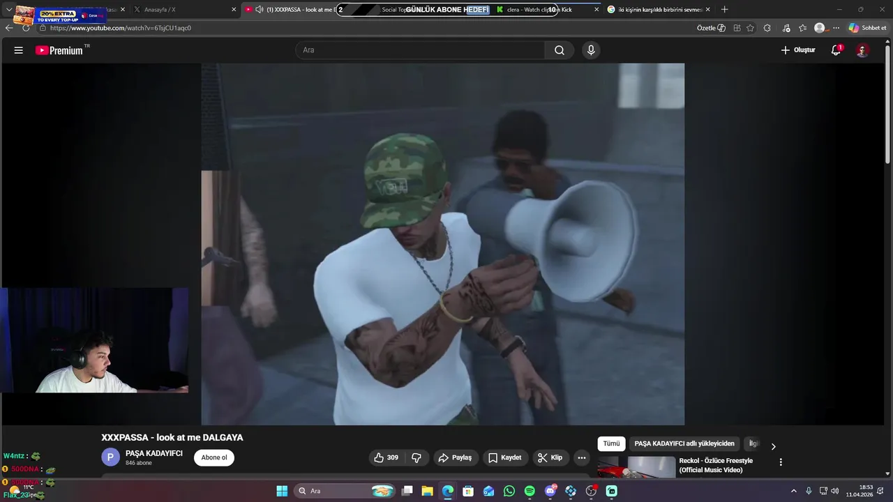The width and height of the screenshot is (893, 502).
Task: Open Reckol - Özlüce Freestyle video title
Action: pyautogui.click(x=716, y=465)
